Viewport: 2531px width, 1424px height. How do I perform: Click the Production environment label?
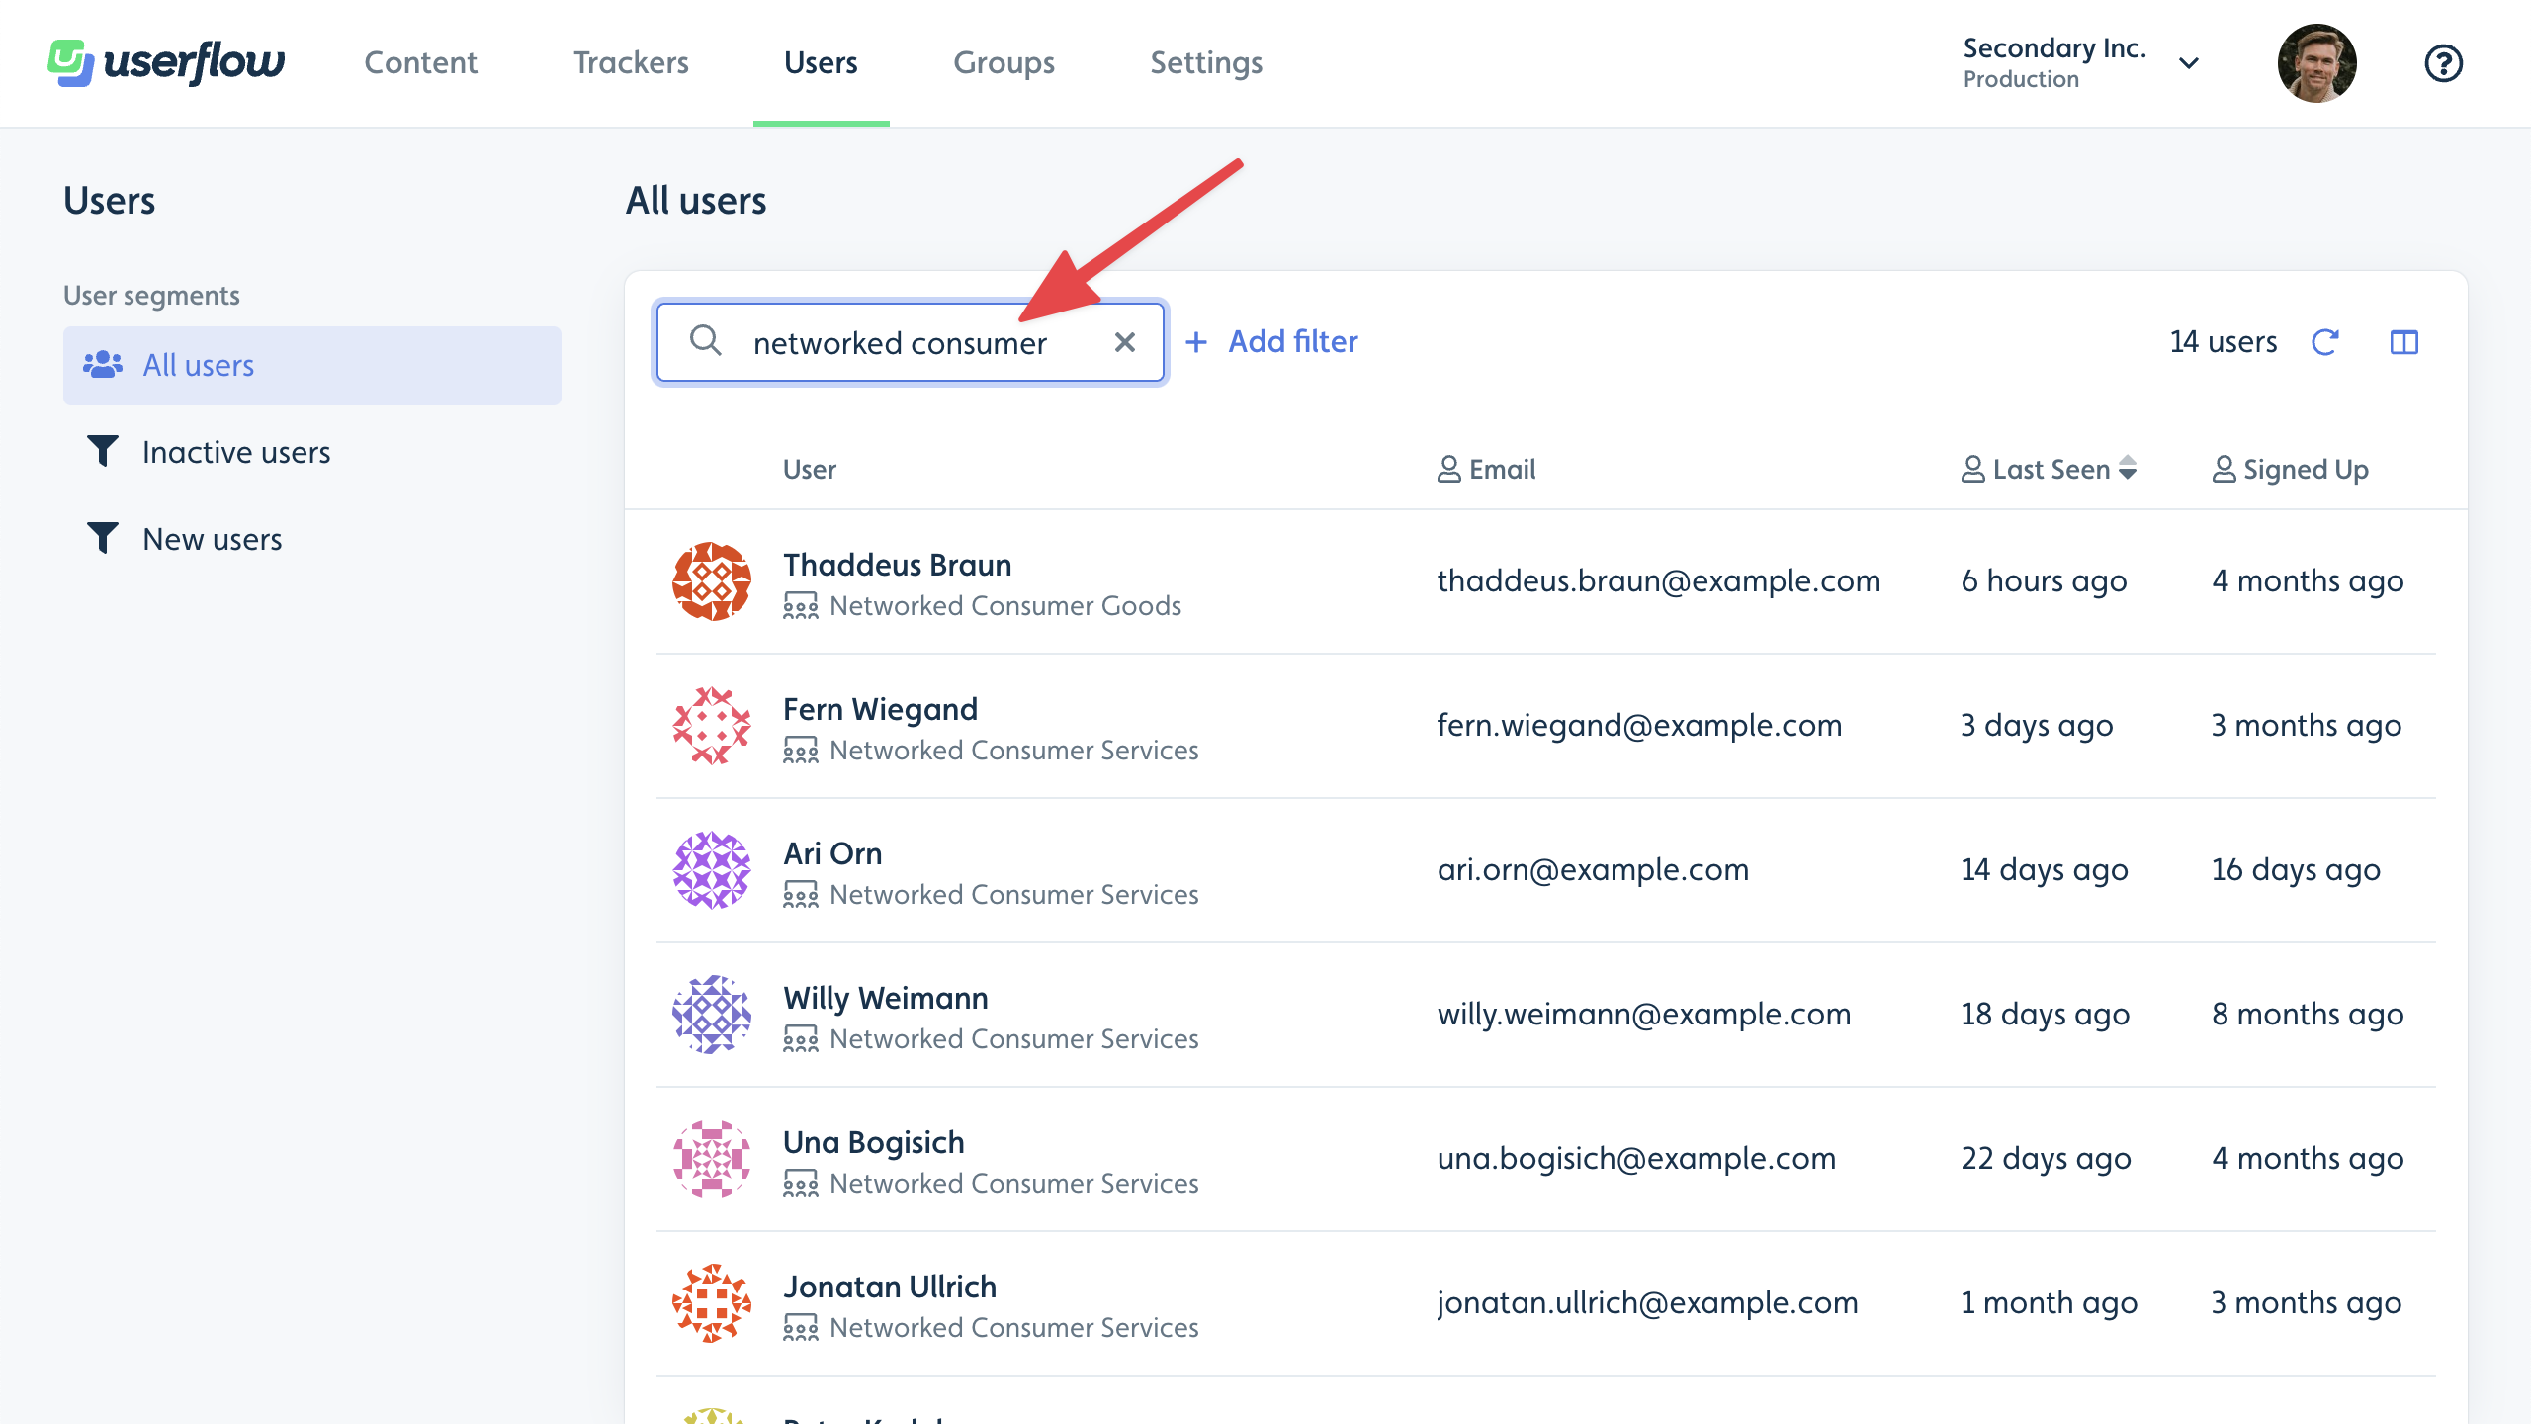click(x=2021, y=79)
